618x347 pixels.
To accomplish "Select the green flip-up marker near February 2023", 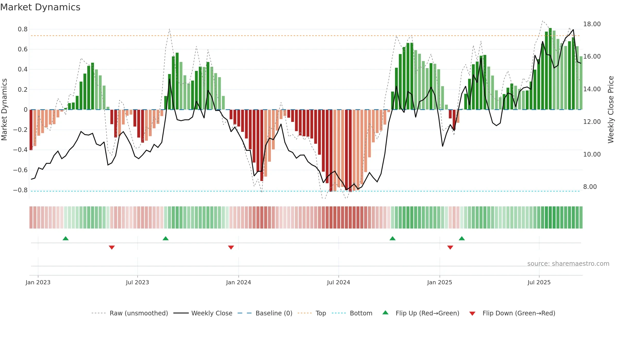I will (66, 238).
